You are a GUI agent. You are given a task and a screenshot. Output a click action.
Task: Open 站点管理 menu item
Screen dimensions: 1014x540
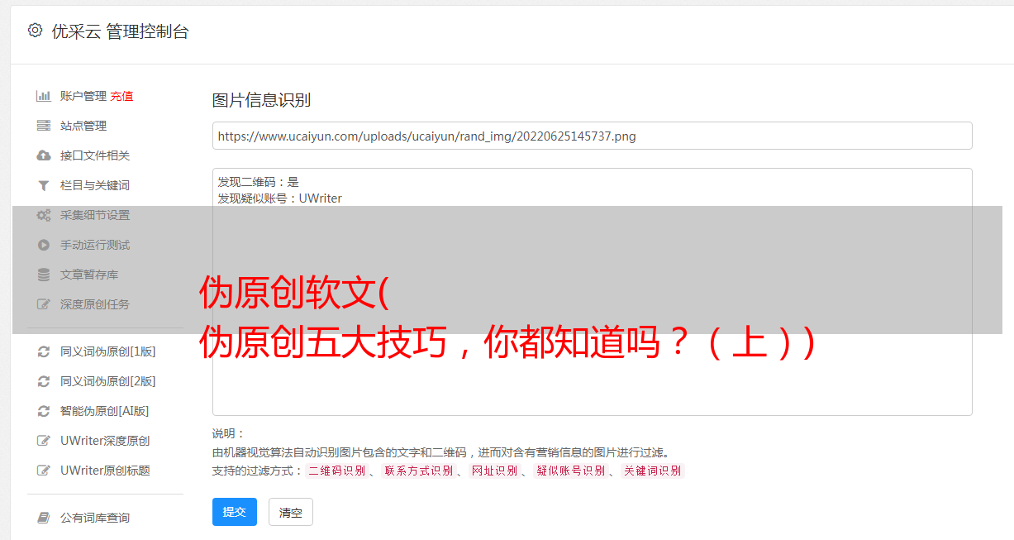point(83,126)
